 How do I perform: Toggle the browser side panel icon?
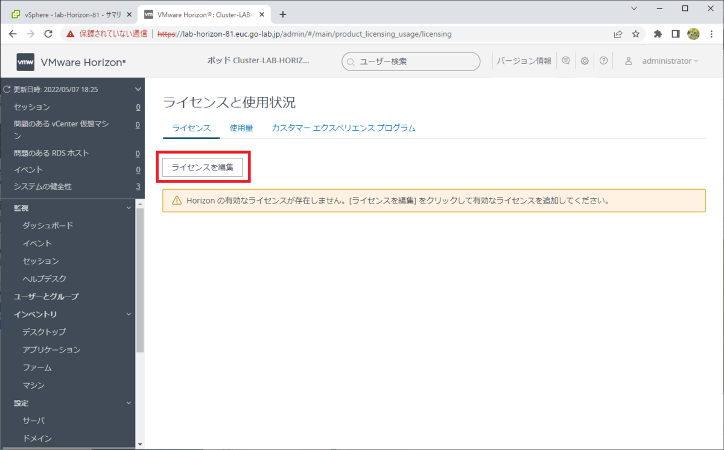tap(676, 34)
